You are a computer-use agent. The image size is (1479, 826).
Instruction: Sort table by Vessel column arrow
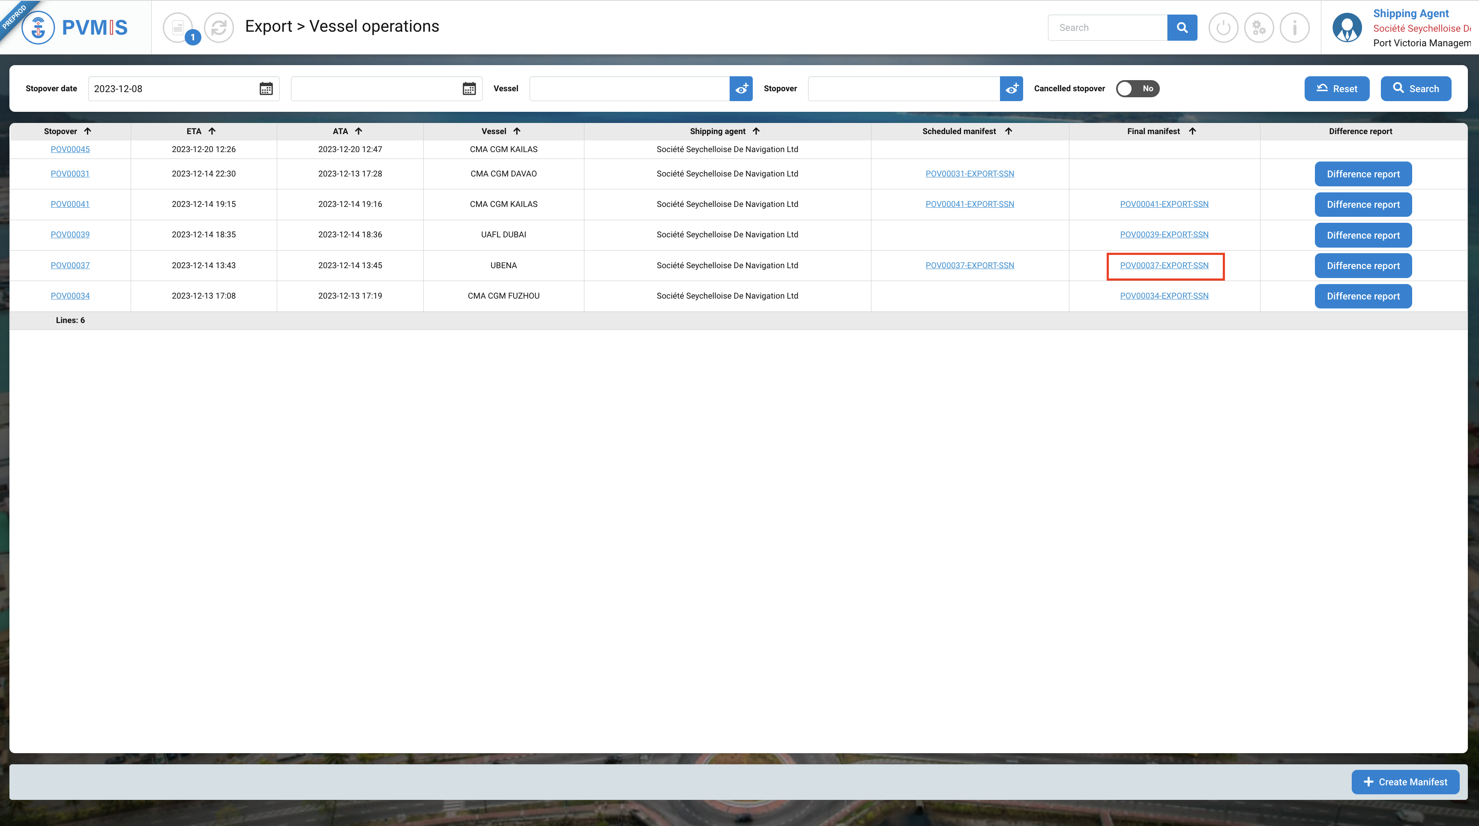pos(517,132)
